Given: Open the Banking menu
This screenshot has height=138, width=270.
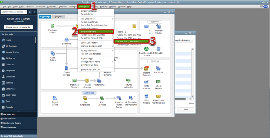Looking at the screenshot, I should pos(104,7).
